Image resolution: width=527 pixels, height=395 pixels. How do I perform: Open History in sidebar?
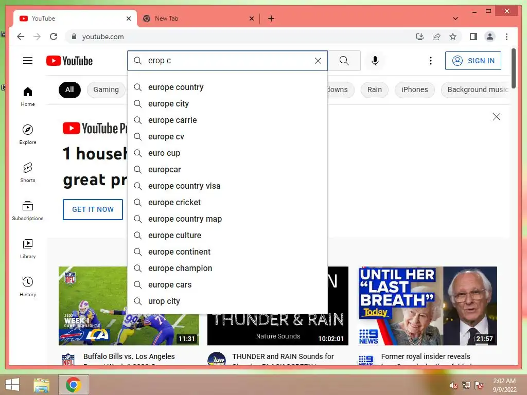click(28, 286)
